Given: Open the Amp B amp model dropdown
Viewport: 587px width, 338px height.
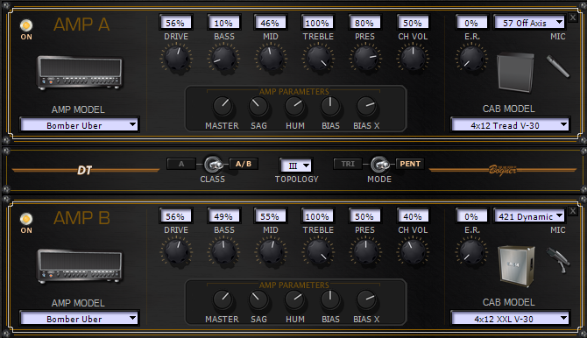Looking at the screenshot, I should (x=79, y=318).
